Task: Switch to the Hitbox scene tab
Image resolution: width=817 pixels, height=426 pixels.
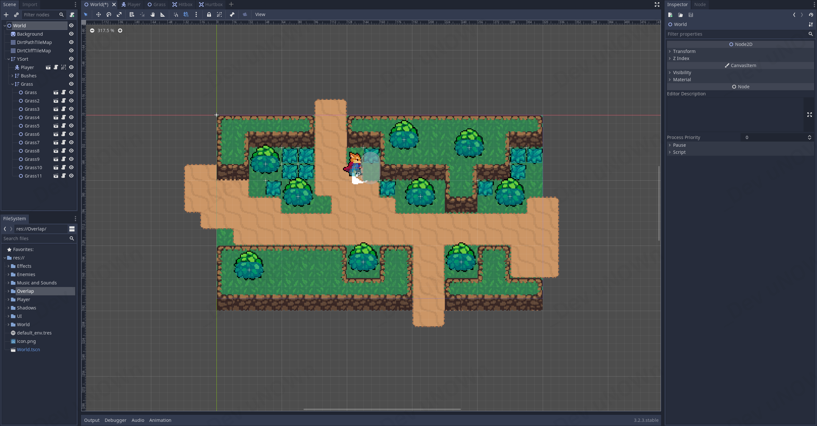Action: (182, 4)
